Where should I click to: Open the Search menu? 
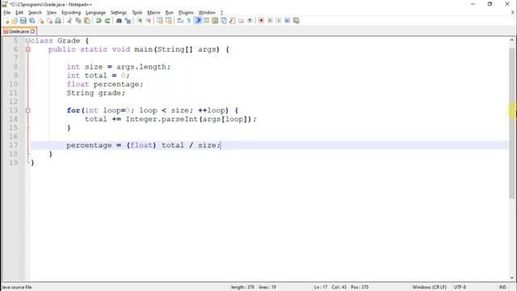pos(35,13)
